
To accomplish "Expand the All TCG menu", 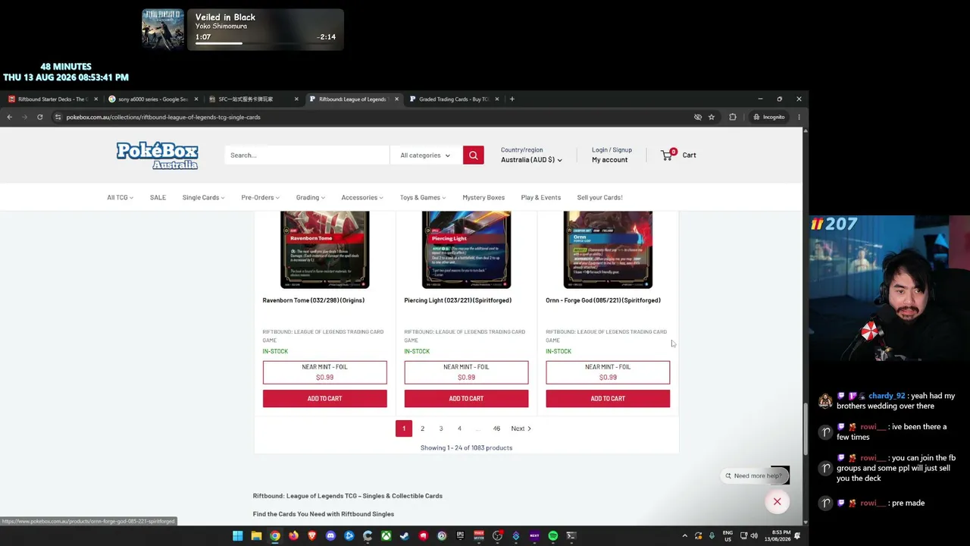I will click(x=120, y=197).
